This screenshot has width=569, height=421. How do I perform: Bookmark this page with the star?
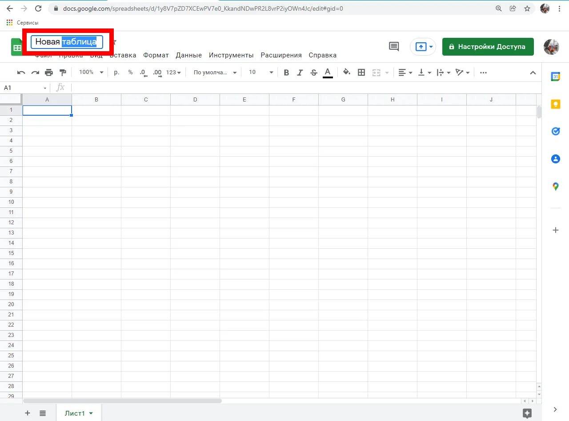pos(527,8)
